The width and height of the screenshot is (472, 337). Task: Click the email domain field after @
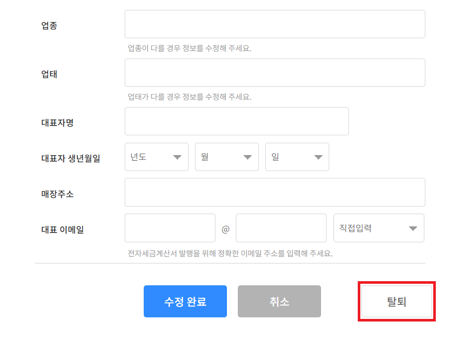click(x=281, y=228)
